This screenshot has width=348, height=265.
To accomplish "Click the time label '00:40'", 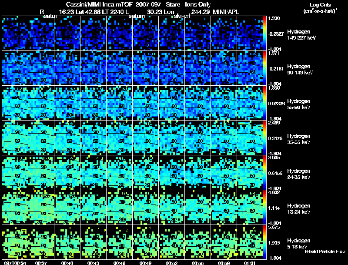I will [x=67, y=263].
